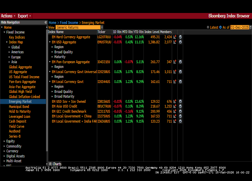Expand the Americas node in Index Map
Screen dimensions: 252x181
[9, 52]
